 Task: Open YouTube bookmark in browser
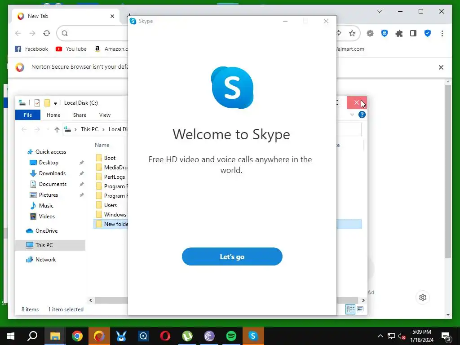point(71,49)
